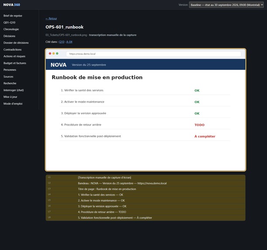
Task: Open Recherche in sidebar
Action: (10, 83)
